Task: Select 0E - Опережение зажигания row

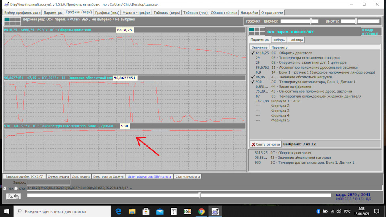Action: (315, 63)
